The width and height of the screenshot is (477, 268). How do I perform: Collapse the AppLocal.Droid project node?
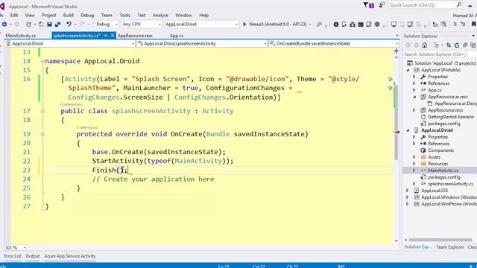pos(408,130)
